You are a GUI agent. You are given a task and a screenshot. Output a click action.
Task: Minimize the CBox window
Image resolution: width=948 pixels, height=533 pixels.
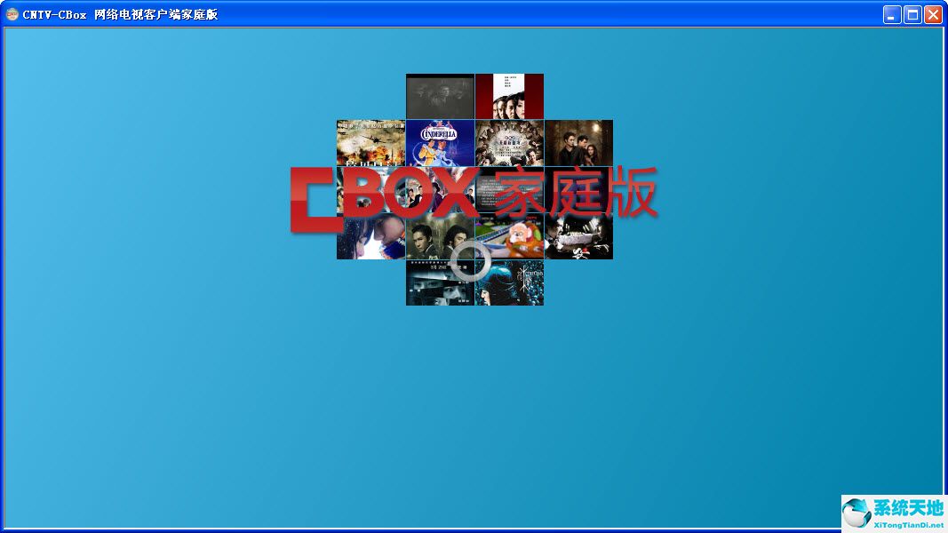click(x=892, y=14)
